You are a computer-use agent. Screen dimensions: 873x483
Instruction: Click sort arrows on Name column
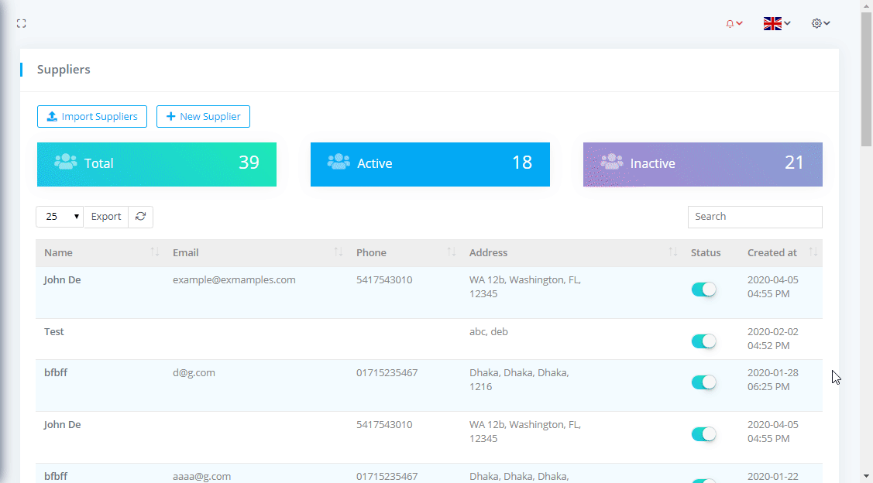155,253
